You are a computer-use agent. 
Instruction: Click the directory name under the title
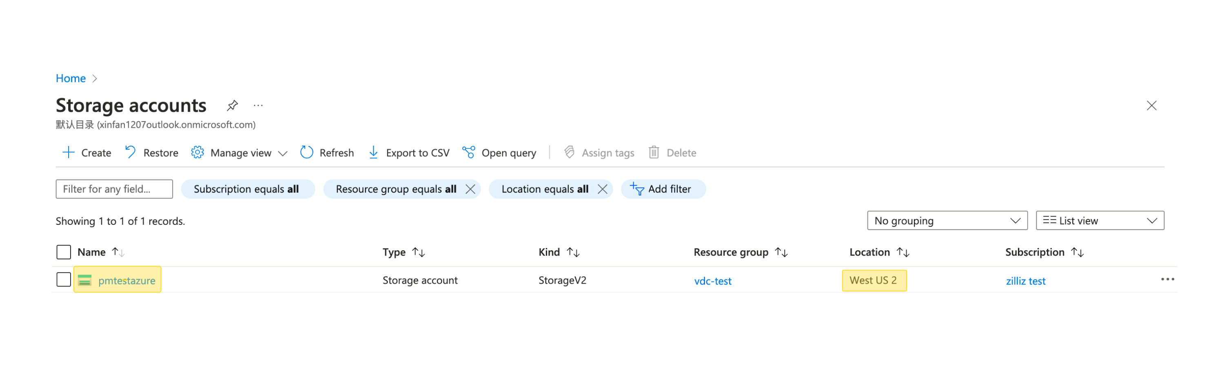tap(155, 124)
